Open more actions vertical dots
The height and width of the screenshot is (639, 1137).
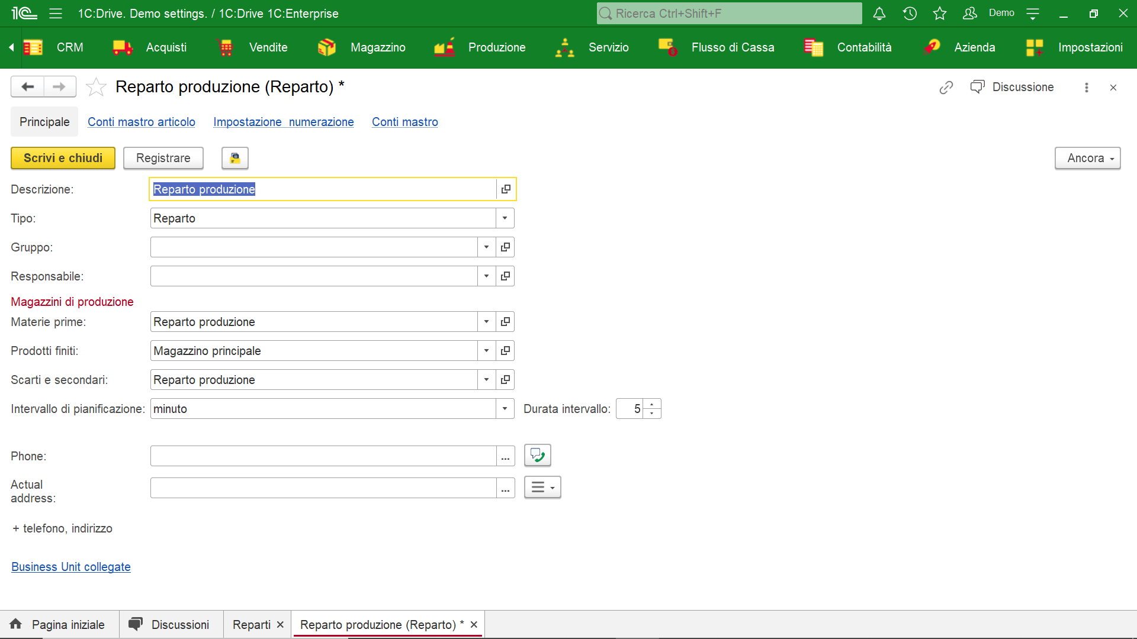coord(1086,88)
